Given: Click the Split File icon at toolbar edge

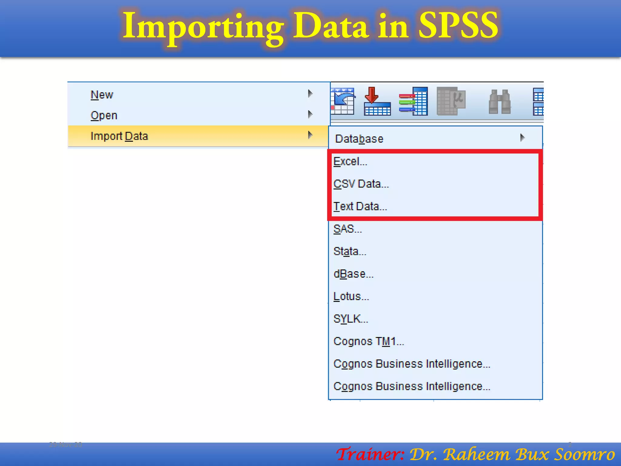Looking at the screenshot, I should (538, 102).
